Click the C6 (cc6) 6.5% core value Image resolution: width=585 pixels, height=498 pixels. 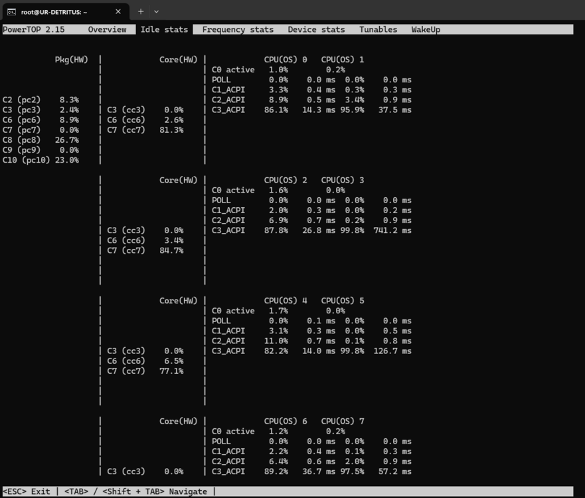click(x=173, y=361)
